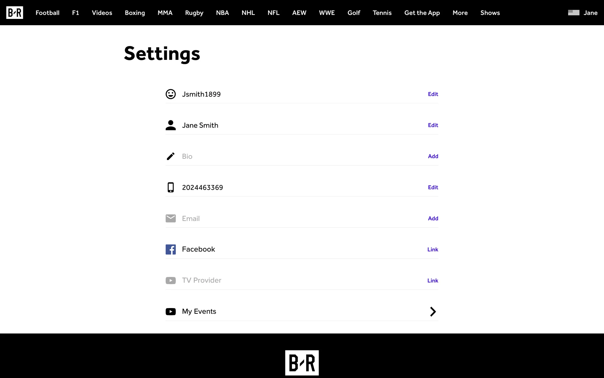Click the Facebook logo icon
Viewport: 604px width, 378px height.
171,249
